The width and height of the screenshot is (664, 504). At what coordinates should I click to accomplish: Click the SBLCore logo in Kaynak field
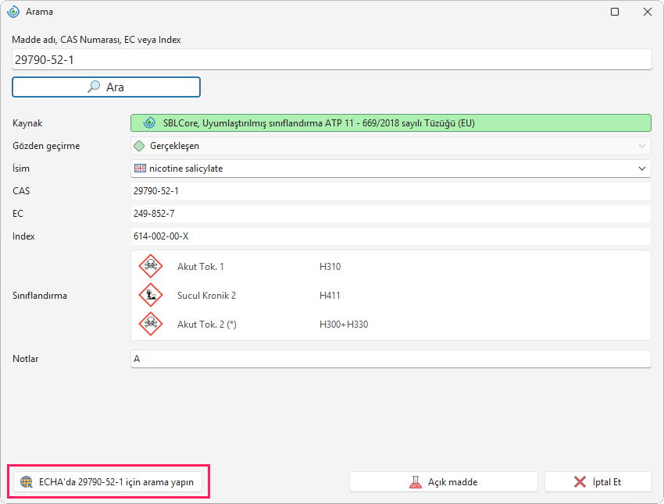click(149, 123)
